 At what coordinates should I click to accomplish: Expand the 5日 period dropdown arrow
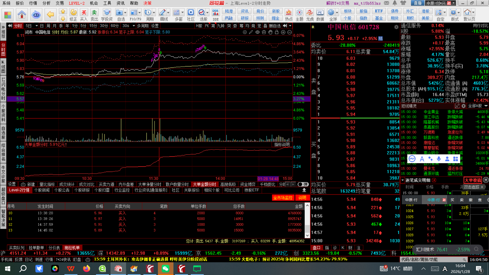(37, 26)
